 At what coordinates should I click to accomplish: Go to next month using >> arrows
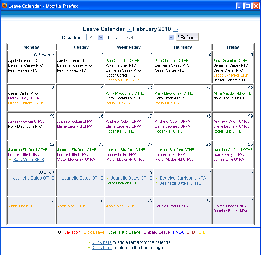coord(175,30)
